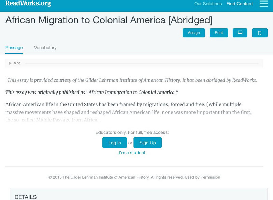Screen dimensions: 273x200
Task: Click the italic Gilder Lehrman courtesy note
Action: 132,80
